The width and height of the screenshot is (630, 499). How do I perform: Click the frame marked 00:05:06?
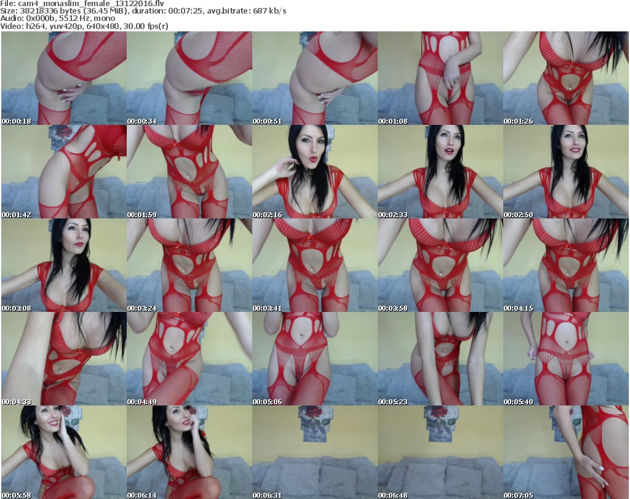314,359
